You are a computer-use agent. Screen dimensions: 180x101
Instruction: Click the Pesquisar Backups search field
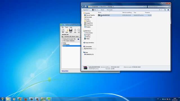pos(159,7)
